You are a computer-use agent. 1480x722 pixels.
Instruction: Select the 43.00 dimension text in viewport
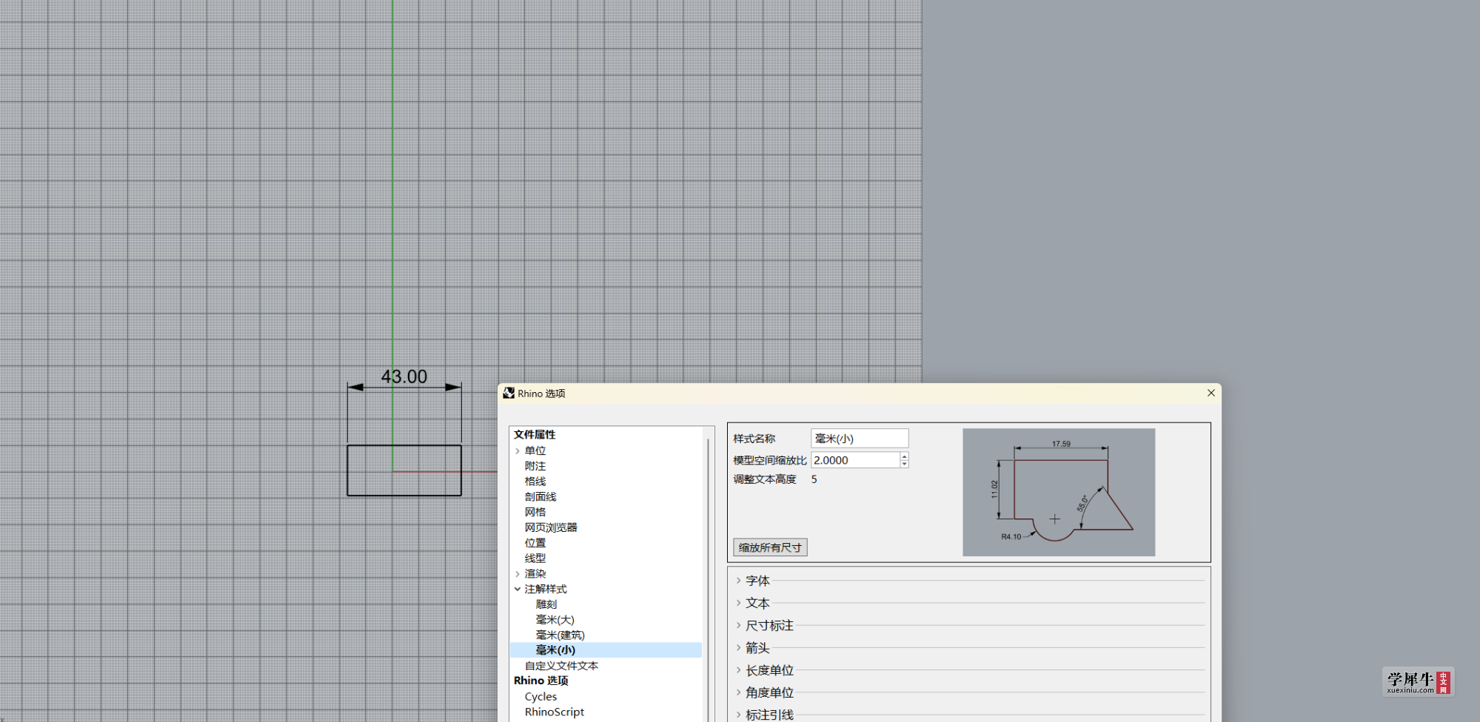404,377
